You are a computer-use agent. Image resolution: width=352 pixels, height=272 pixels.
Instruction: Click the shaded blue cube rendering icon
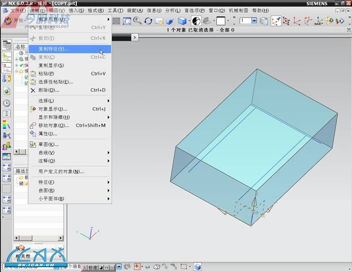[x=183, y=21]
